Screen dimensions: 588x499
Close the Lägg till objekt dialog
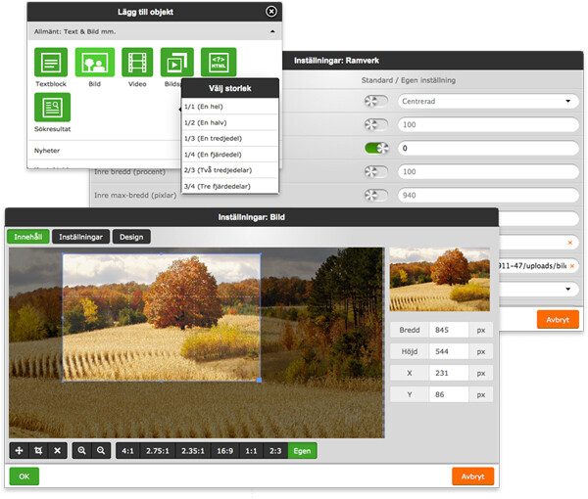pyautogui.click(x=271, y=12)
